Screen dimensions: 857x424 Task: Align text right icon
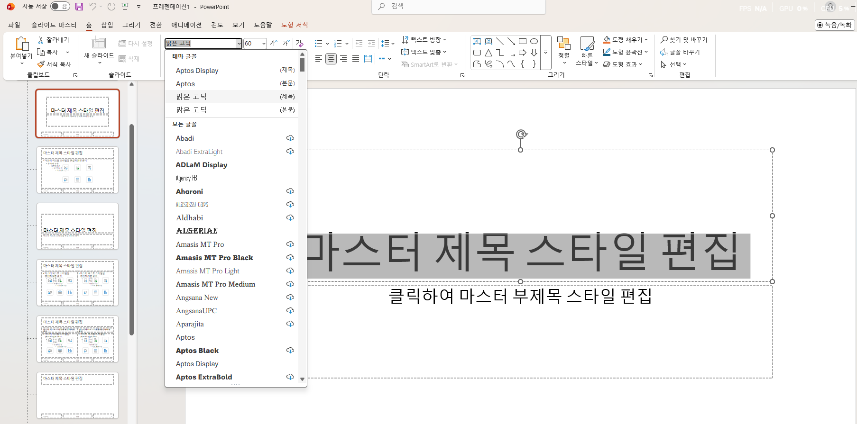[x=343, y=59]
